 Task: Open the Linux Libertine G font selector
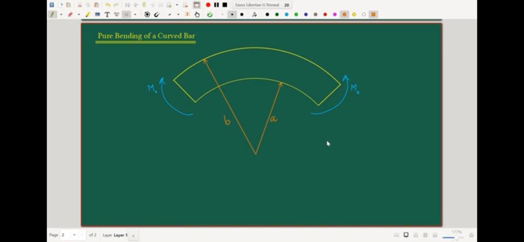point(262,5)
